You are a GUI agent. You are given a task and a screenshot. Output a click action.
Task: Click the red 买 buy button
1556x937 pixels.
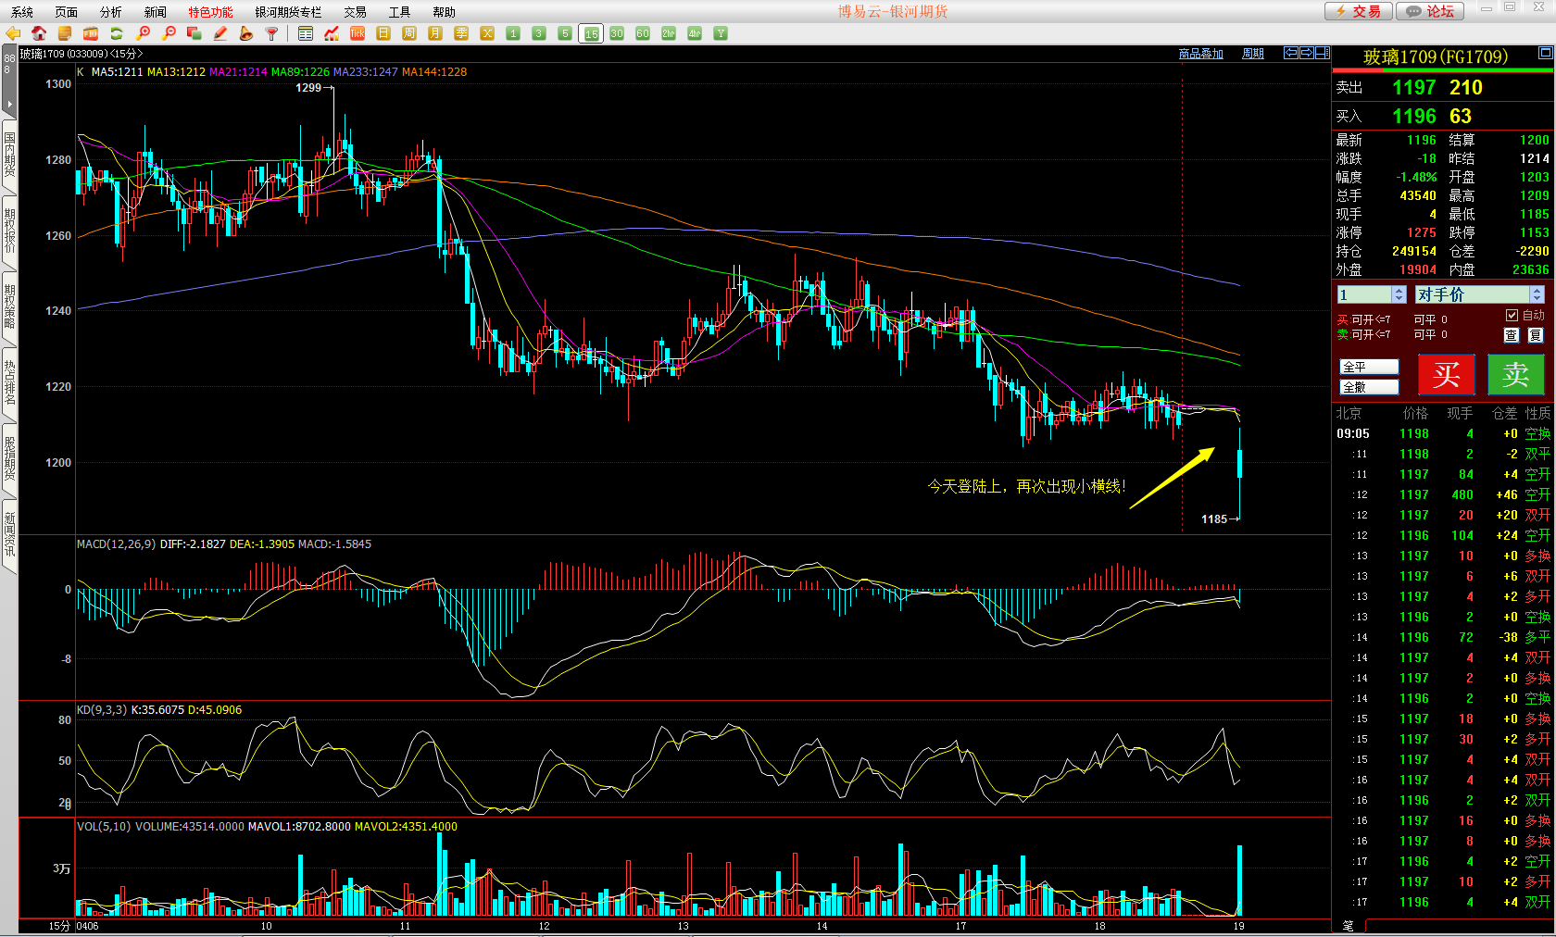(x=1446, y=375)
